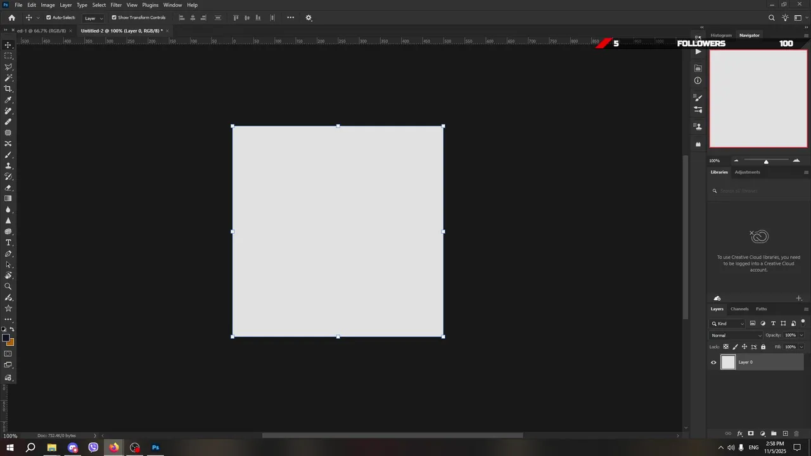Open Move tool preset picker arrow
This screenshot has width=811, height=456.
click(39, 18)
